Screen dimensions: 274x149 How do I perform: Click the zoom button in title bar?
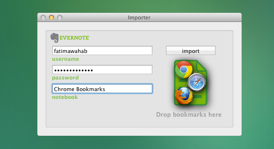(x=60, y=17)
